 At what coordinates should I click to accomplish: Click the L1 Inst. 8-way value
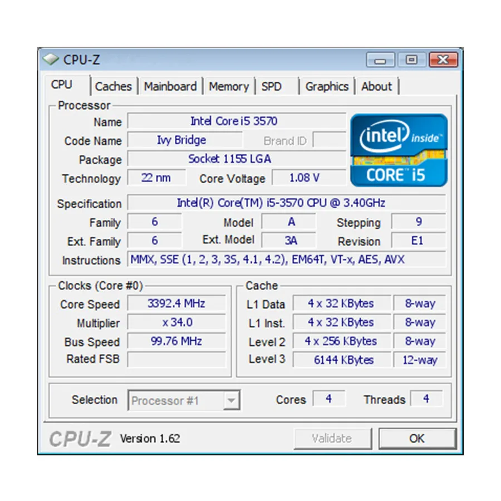(420, 322)
